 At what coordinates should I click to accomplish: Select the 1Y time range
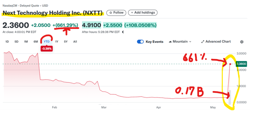pos(57,42)
